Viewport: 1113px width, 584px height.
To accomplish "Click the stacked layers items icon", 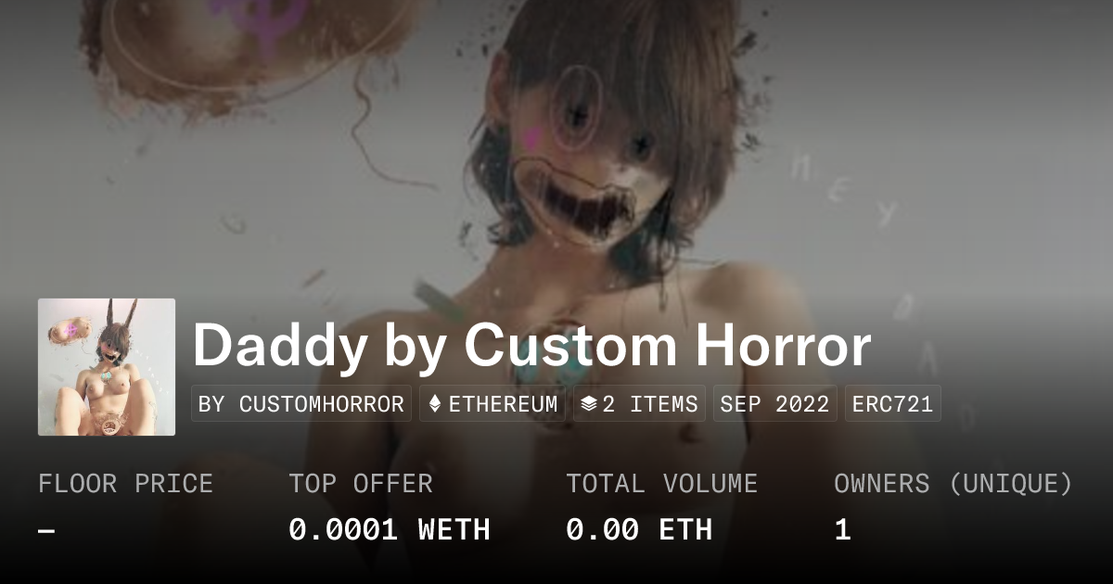I will click(x=589, y=404).
